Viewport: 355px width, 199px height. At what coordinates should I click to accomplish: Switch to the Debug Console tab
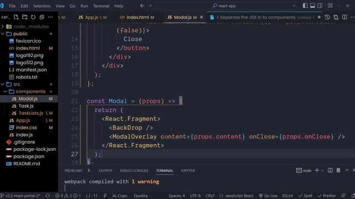tap(134, 171)
